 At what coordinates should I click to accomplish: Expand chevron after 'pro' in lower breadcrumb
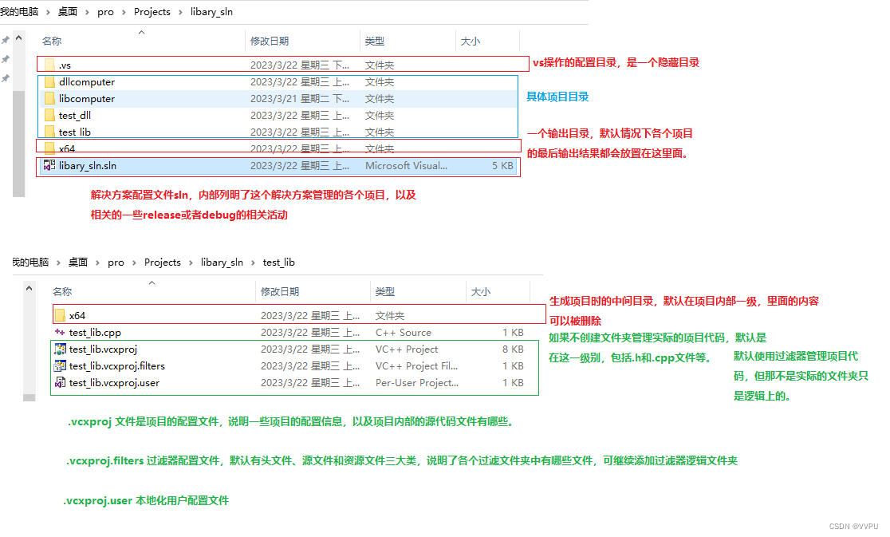[134, 263]
